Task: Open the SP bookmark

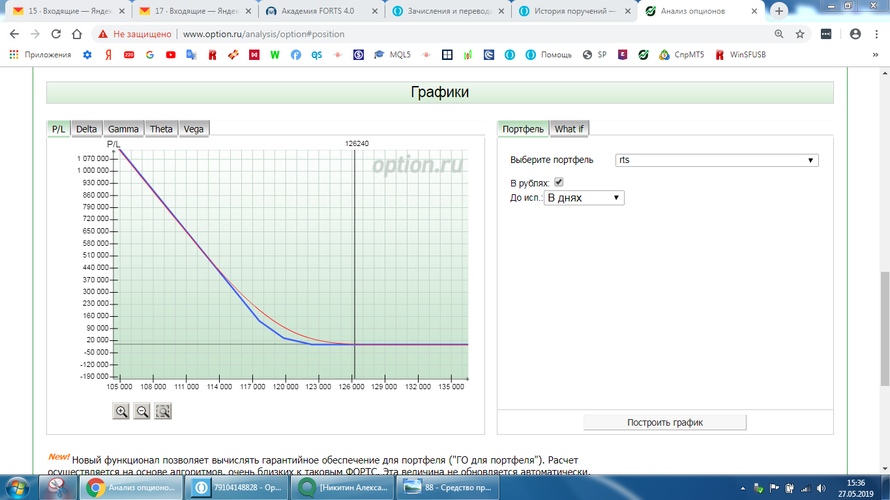Action: tap(595, 55)
